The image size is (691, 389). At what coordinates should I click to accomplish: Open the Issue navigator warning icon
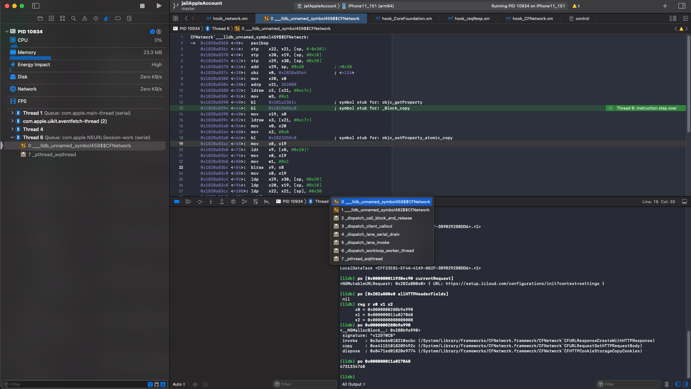85,18
